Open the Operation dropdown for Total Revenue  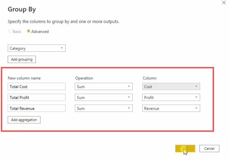104,108
